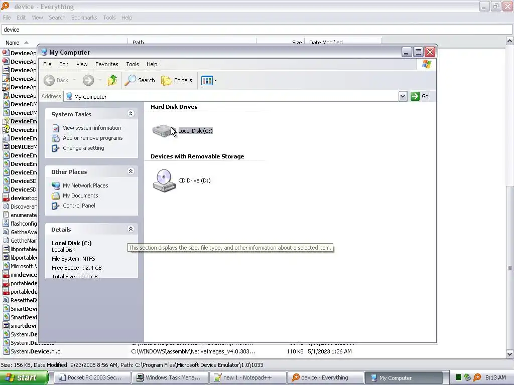Click the Back arrow in My Computer
This screenshot has width=514, height=385.
pos(49,80)
